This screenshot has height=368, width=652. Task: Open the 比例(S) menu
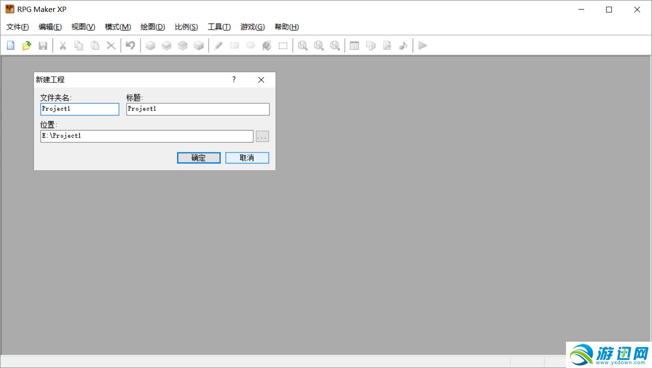[186, 27]
